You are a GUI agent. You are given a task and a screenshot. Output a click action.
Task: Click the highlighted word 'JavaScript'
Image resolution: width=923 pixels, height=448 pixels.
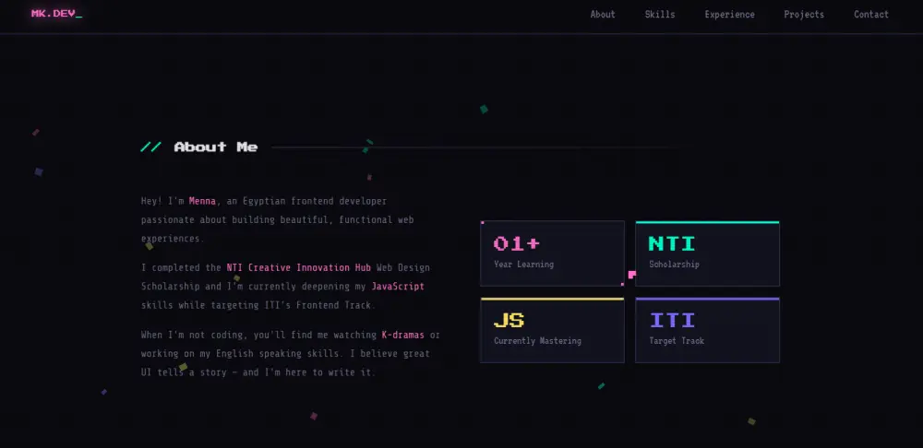tap(398, 287)
